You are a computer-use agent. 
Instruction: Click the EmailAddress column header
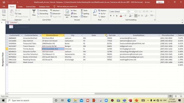click(x=139, y=35)
